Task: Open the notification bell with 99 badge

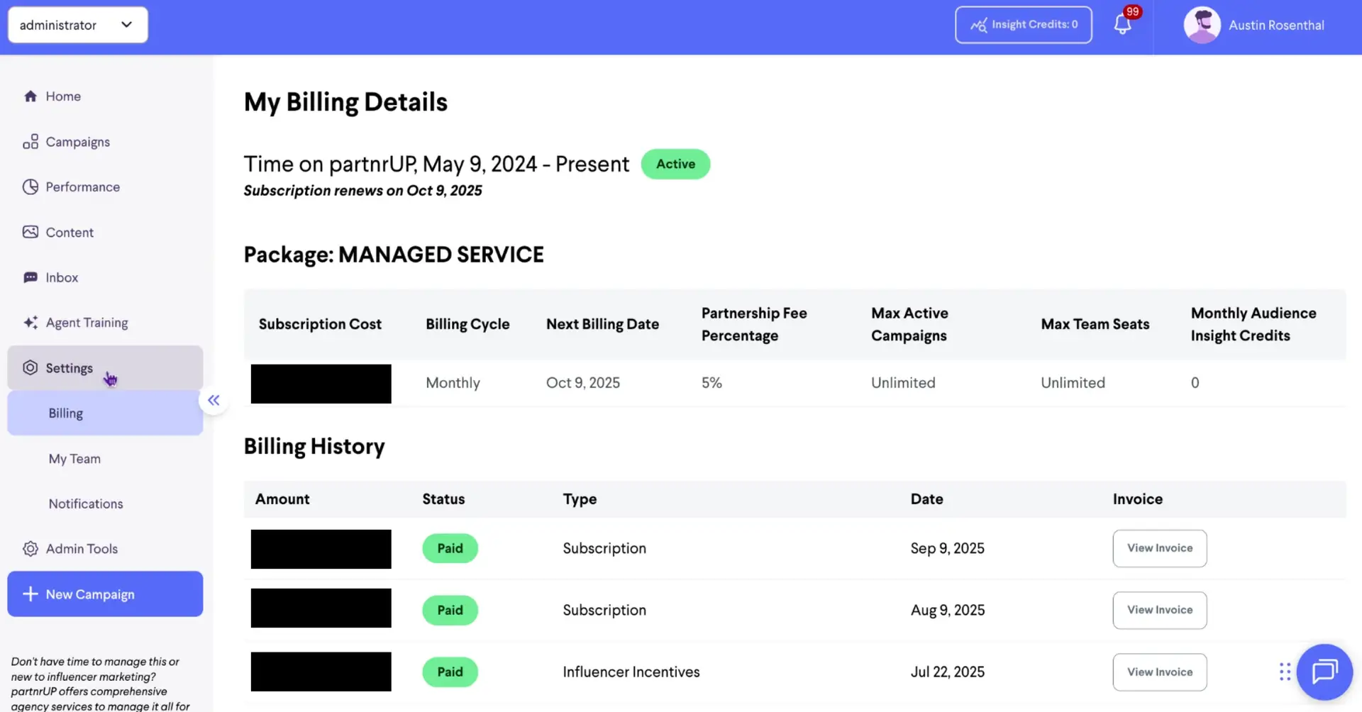Action: (1122, 24)
